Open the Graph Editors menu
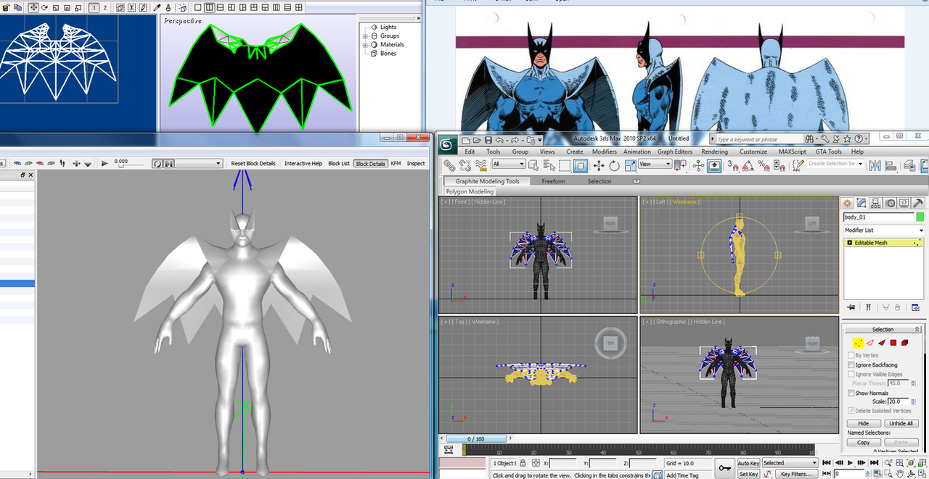 tap(675, 151)
